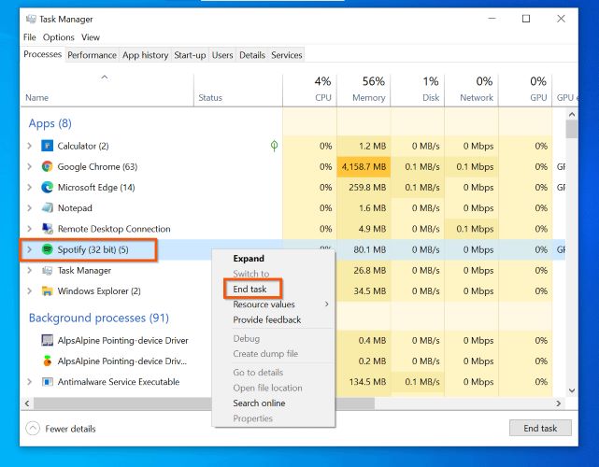Screen dimensions: 599x467
Task: Expand the Calculator (2) process group
Action: (29, 146)
